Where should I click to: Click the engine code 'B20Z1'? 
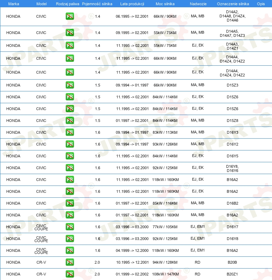click(x=232, y=274)
